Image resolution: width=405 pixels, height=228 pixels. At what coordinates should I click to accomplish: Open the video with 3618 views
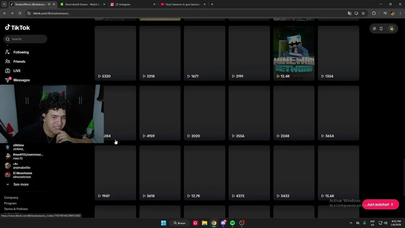[x=160, y=173]
